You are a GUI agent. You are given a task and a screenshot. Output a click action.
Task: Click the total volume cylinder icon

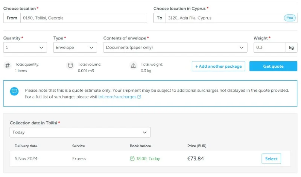pyautogui.click(x=70, y=66)
